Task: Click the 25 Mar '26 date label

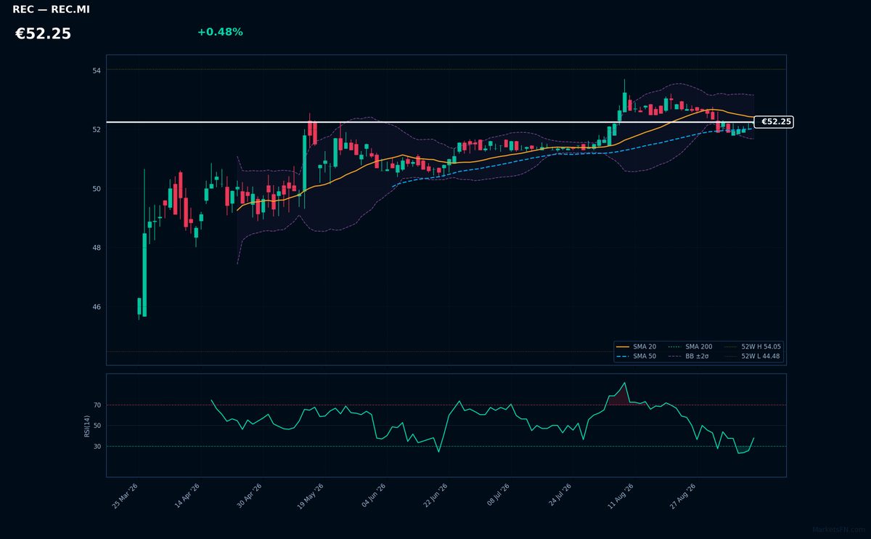Action: click(125, 496)
